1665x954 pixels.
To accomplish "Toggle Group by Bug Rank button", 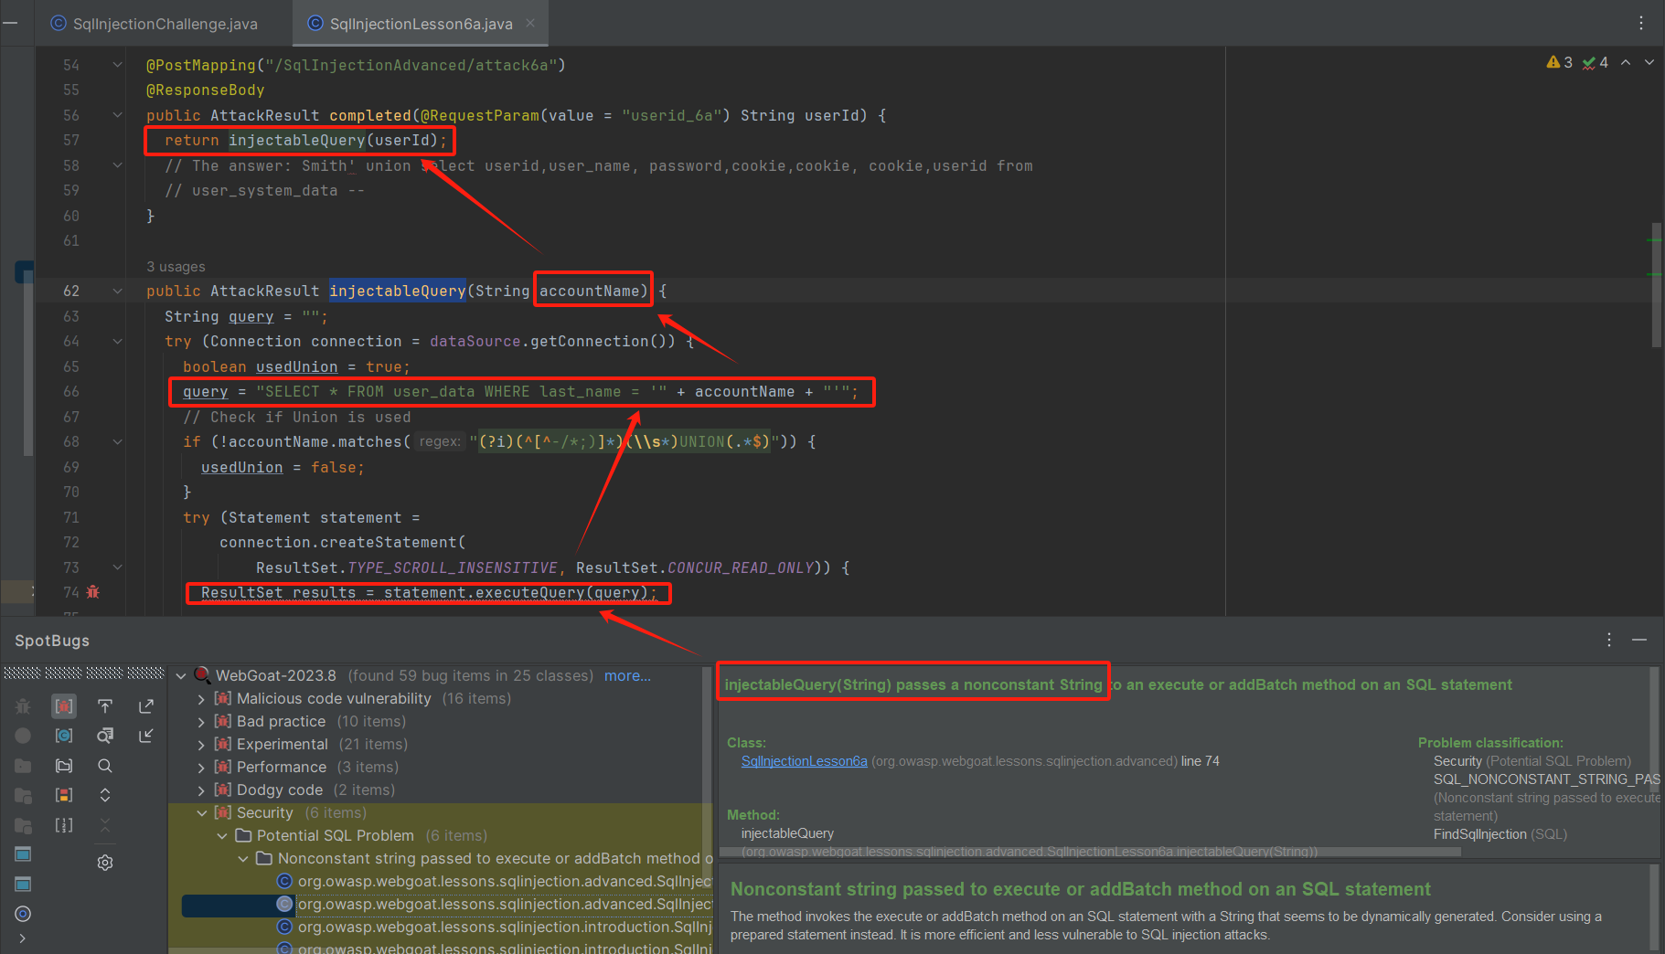I will (64, 825).
